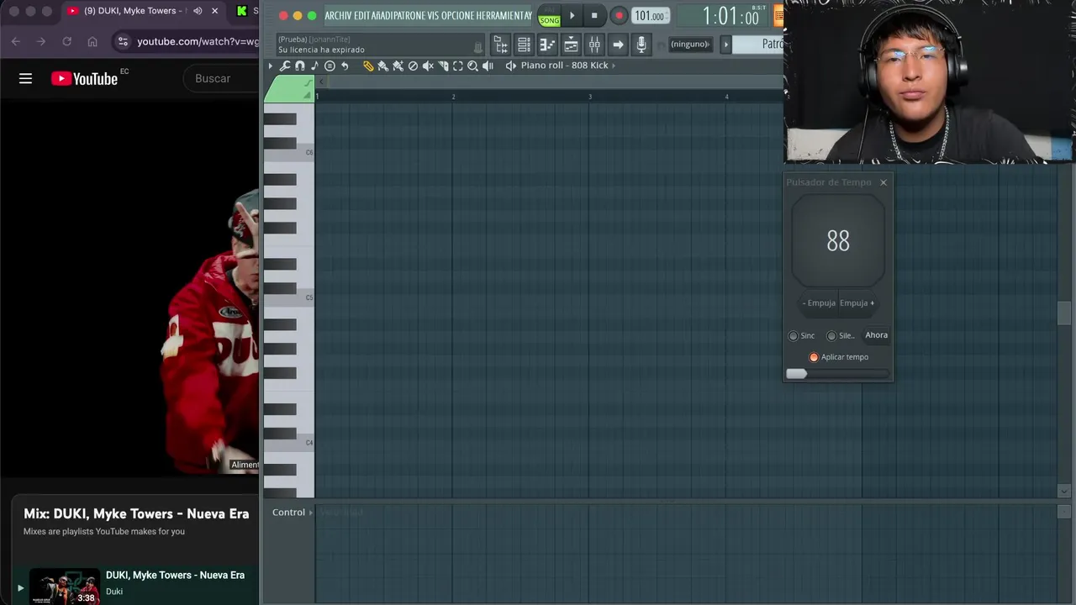Select the paint brush tool
Screen dimensions: 1076x605
[x=382, y=66]
